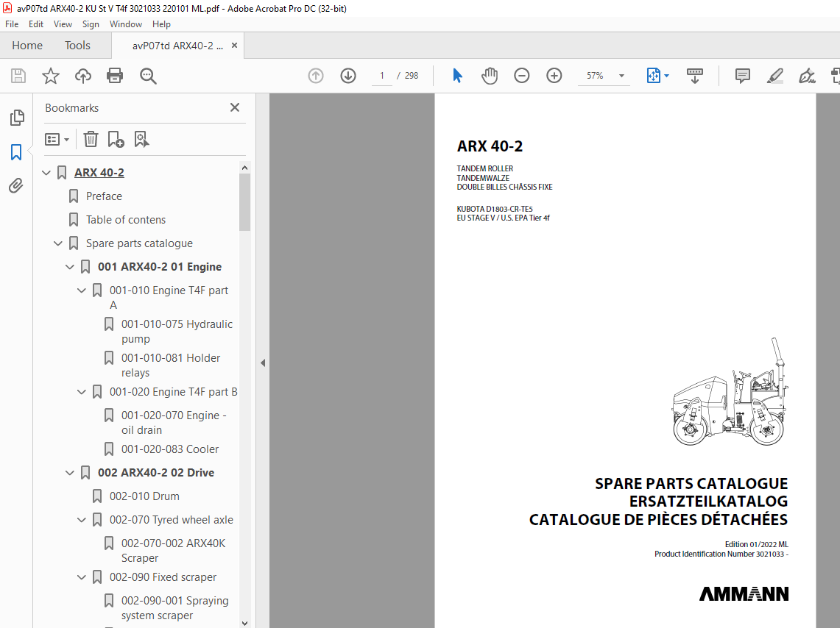Open the find text magnifier tool

pyautogui.click(x=148, y=76)
